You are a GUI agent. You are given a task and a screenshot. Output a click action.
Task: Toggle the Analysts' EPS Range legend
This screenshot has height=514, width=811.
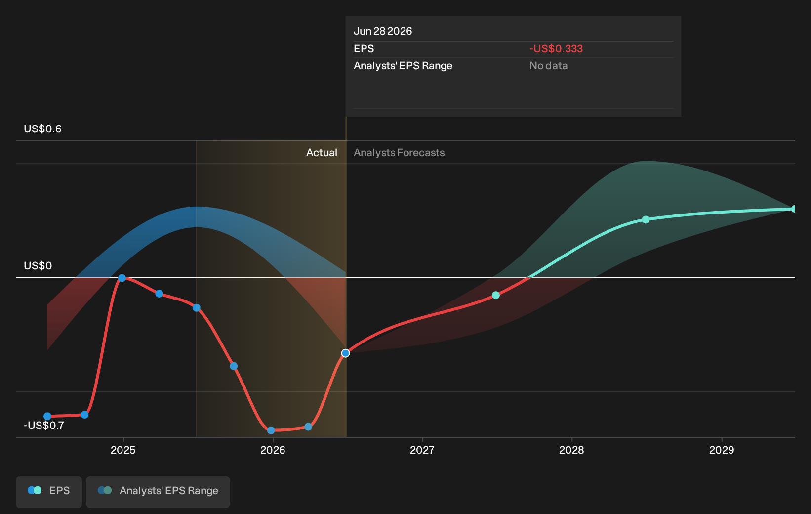158,491
